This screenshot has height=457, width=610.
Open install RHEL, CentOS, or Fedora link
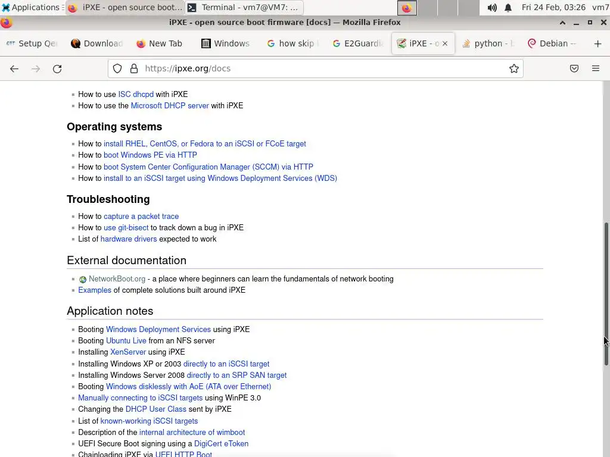[x=205, y=144]
